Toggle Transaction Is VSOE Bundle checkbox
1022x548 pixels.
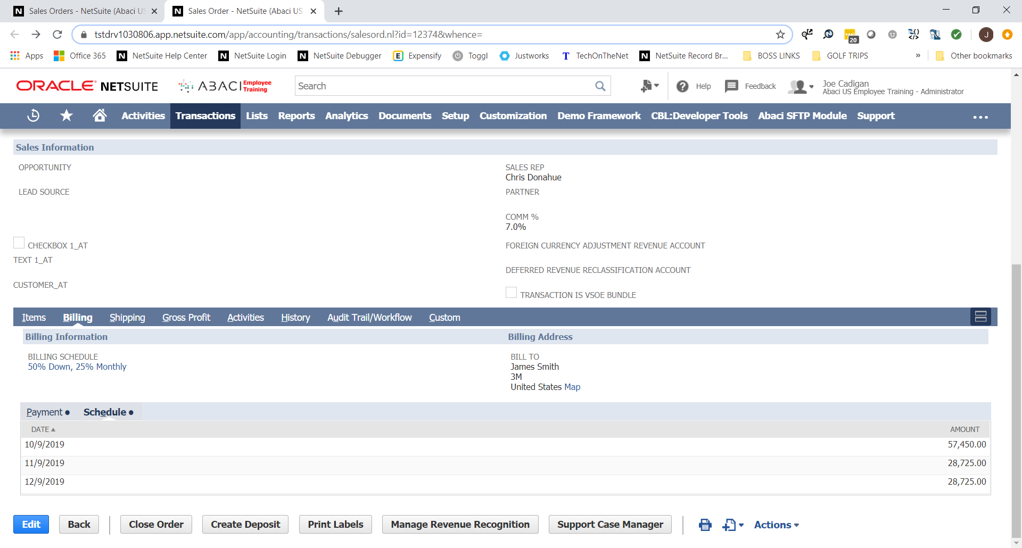tap(511, 293)
